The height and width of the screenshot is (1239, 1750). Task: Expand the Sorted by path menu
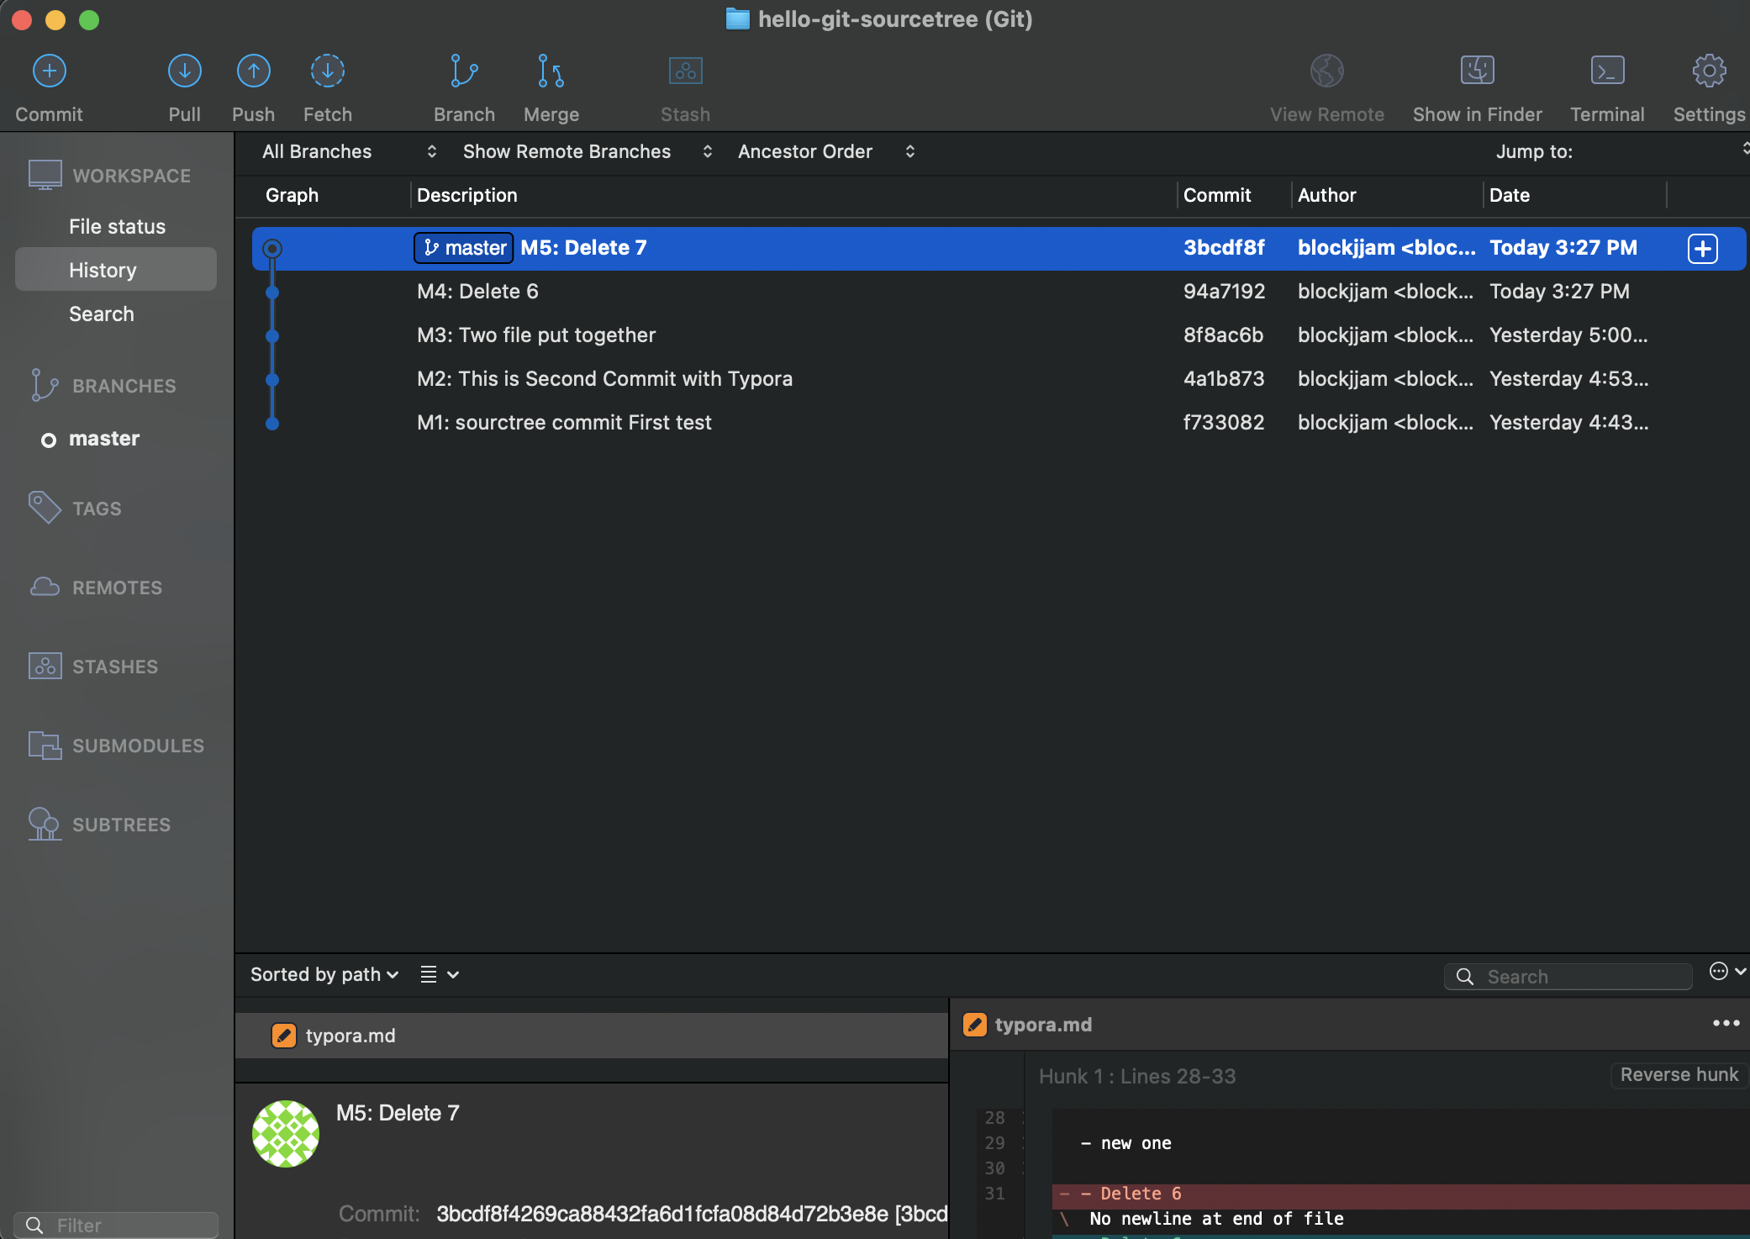click(x=324, y=974)
